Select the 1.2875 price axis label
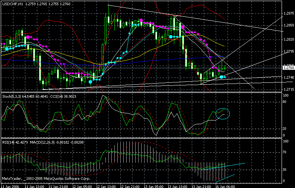295x188 pixels. 289,13
